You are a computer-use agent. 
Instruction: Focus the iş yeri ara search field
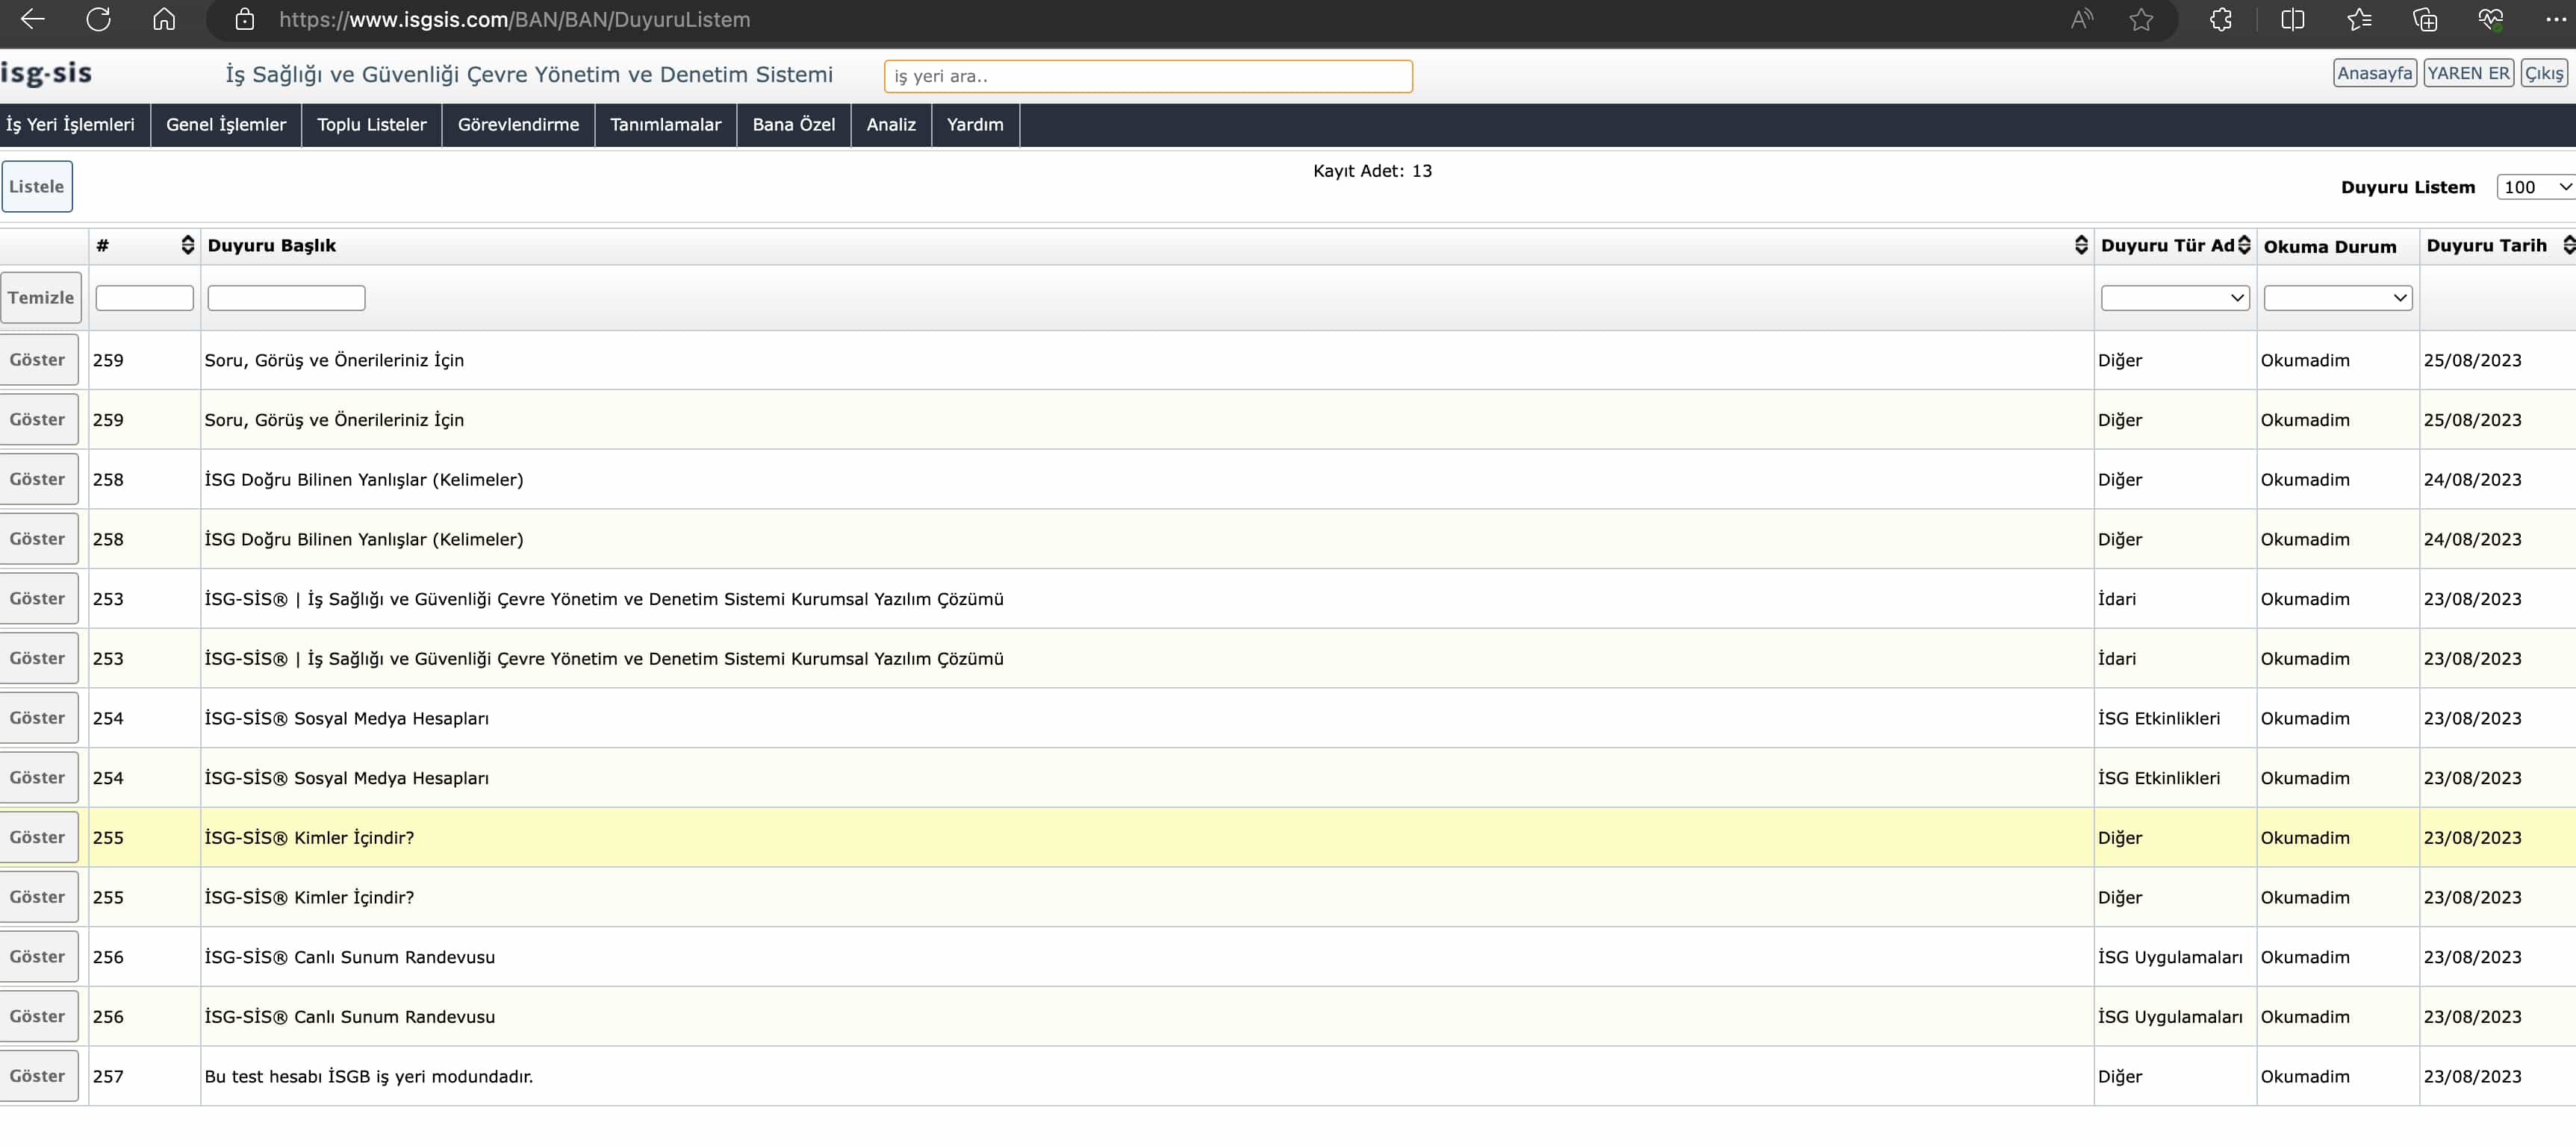[x=1147, y=76]
